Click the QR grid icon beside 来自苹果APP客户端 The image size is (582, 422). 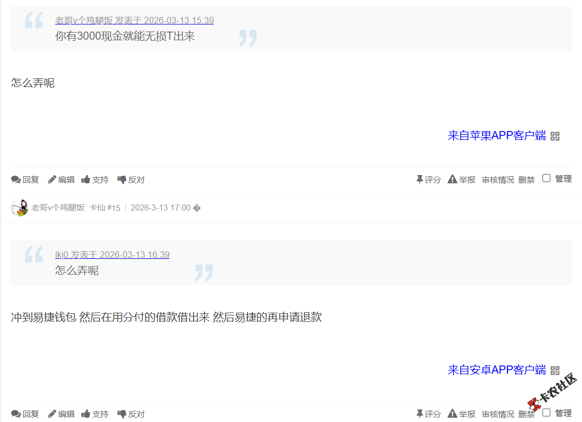(x=555, y=136)
